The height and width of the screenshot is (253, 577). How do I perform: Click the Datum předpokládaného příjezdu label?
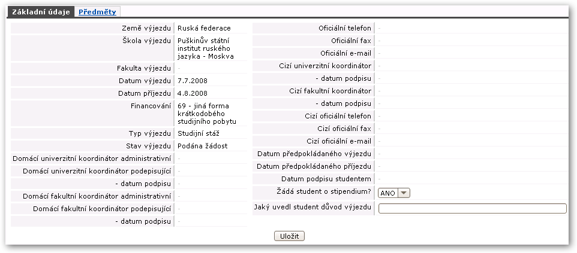tap(314, 166)
